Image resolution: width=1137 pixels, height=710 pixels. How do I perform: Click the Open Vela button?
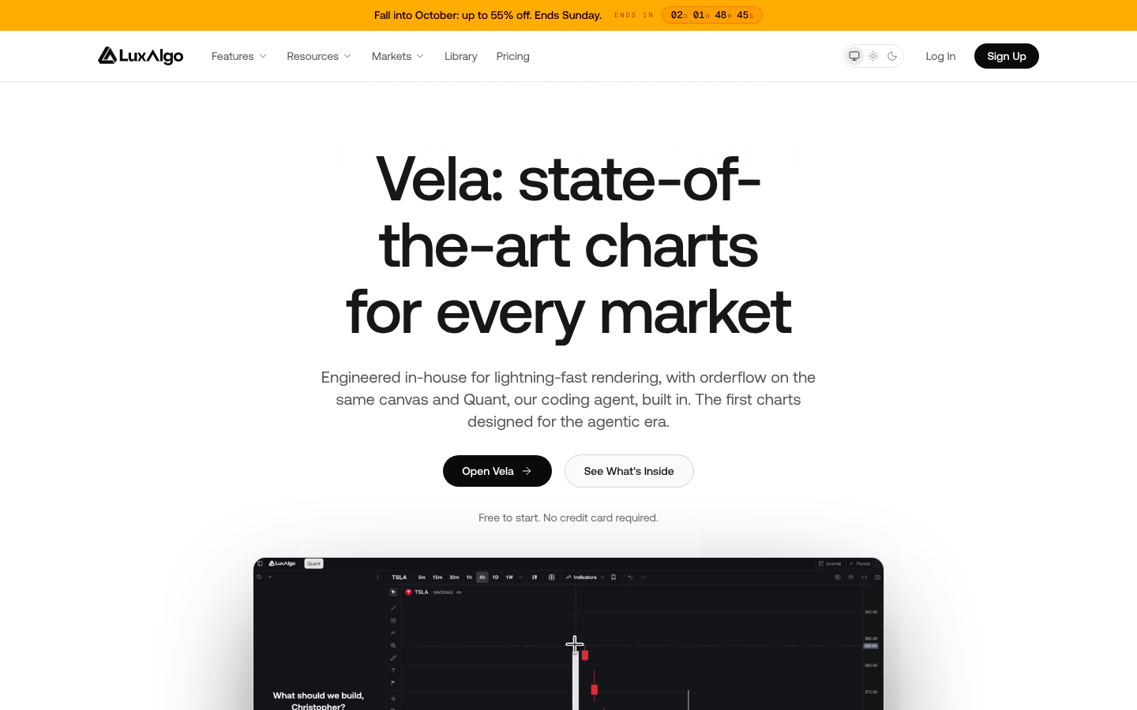[x=497, y=471]
